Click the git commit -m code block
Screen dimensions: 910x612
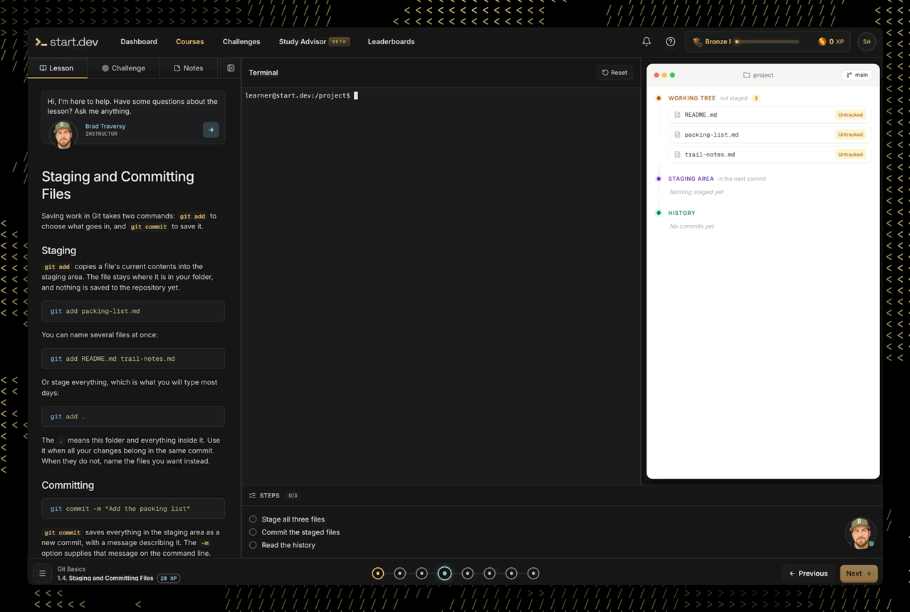[x=133, y=509]
